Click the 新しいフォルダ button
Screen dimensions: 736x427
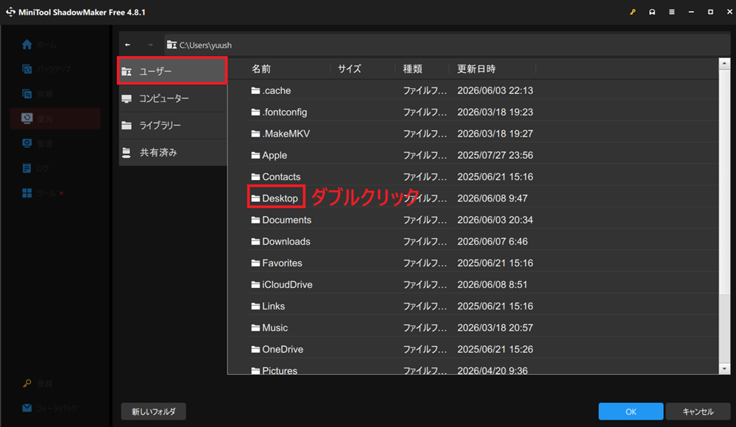[154, 412]
